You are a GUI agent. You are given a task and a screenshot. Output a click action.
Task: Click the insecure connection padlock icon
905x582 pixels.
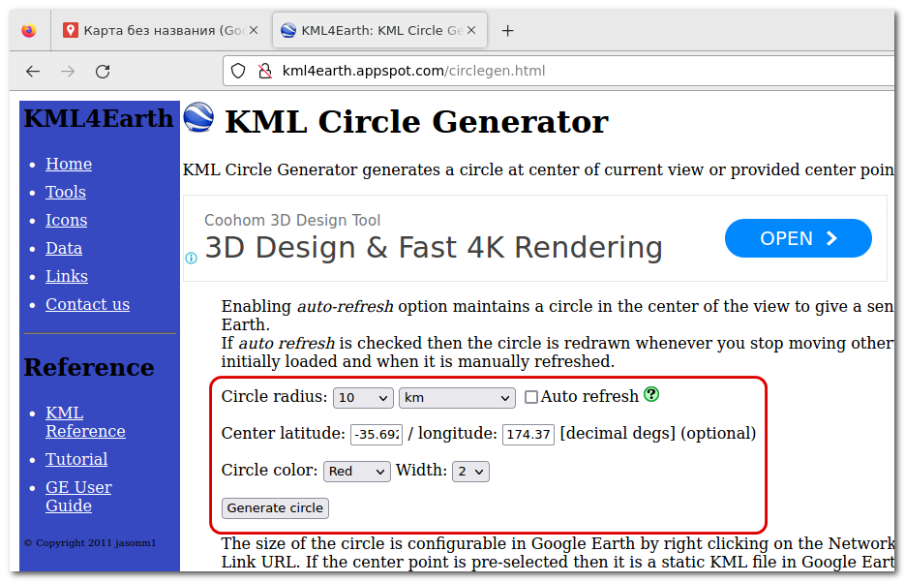[x=265, y=71]
